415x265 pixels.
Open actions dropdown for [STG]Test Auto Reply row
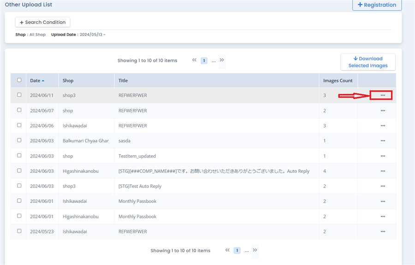tap(383, 186)
